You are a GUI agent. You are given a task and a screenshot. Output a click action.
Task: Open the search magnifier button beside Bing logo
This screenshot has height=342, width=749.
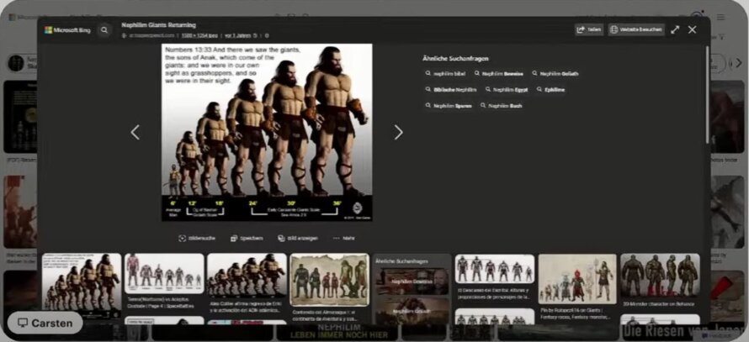coord(104,30)
